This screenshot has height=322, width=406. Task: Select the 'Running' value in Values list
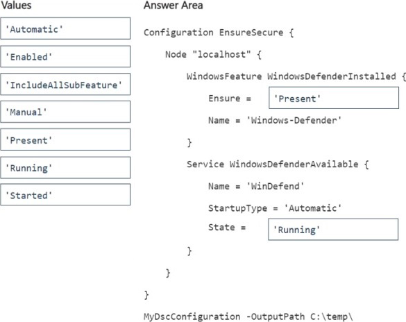pos(65,167)
